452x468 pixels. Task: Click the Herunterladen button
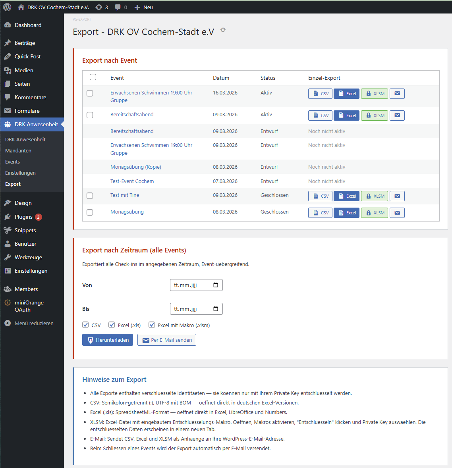(108, 340)
